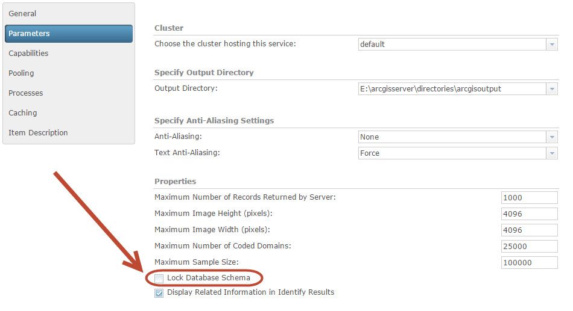Image resolution: width=573 pixels, height=311 pixels.
Task: Go to the Processes tab
Action: tap(25, 93)
